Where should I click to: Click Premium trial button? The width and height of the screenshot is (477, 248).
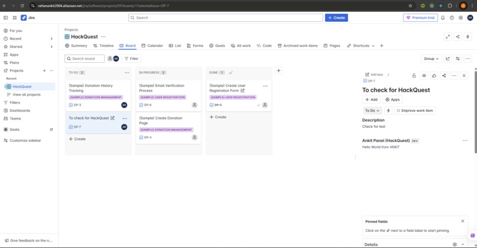pos(420,18)
